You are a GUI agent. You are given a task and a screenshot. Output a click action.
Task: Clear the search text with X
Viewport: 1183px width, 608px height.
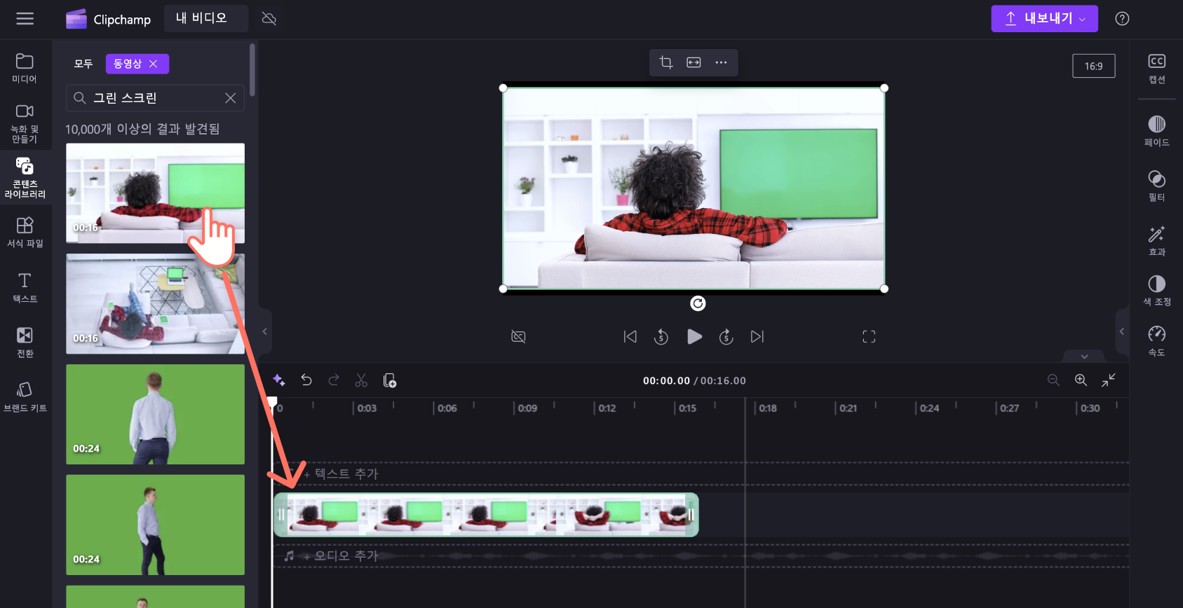[230, 98]
